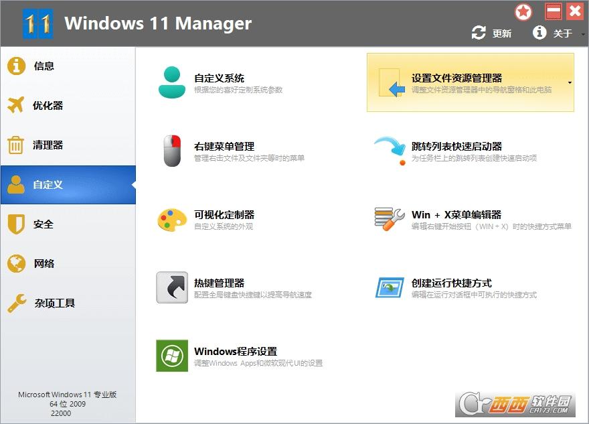The height and width of the screenshot is (424, 589).
Task: Click the wrench list Win+X菜单编辑器 icon
Action: (x=390, y=219)
